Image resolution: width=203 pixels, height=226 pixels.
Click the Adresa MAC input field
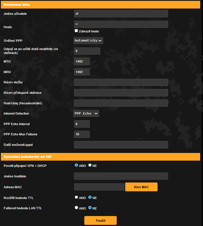(x=99, y=187)
